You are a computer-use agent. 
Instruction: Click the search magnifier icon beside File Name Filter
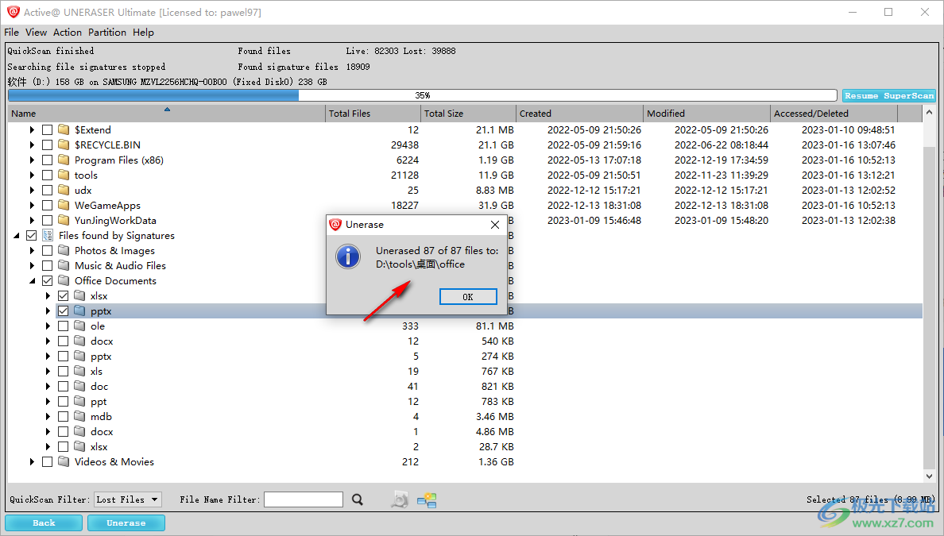tap(358, 499)
